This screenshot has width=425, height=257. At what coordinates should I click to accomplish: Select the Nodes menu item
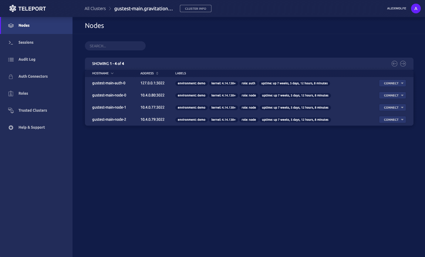[x=24, y=25]
